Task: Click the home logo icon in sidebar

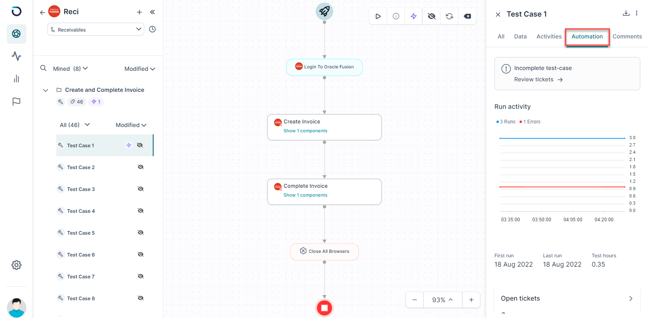Action: [16, 11]
